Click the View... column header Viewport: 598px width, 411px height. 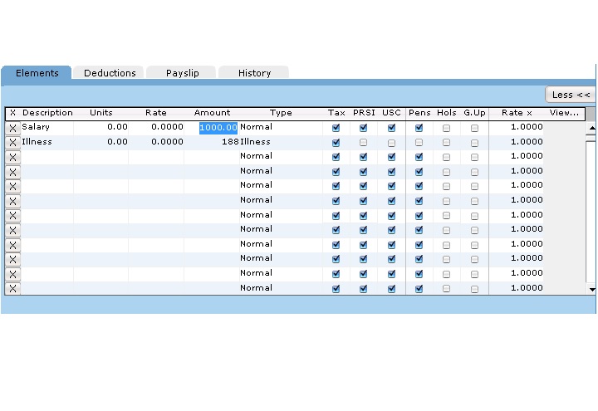pyautogui.click(x=565, y=113)
